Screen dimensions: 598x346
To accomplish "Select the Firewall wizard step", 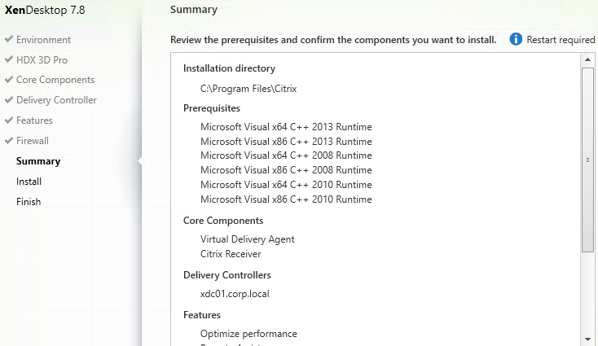I will click(33, 141).
